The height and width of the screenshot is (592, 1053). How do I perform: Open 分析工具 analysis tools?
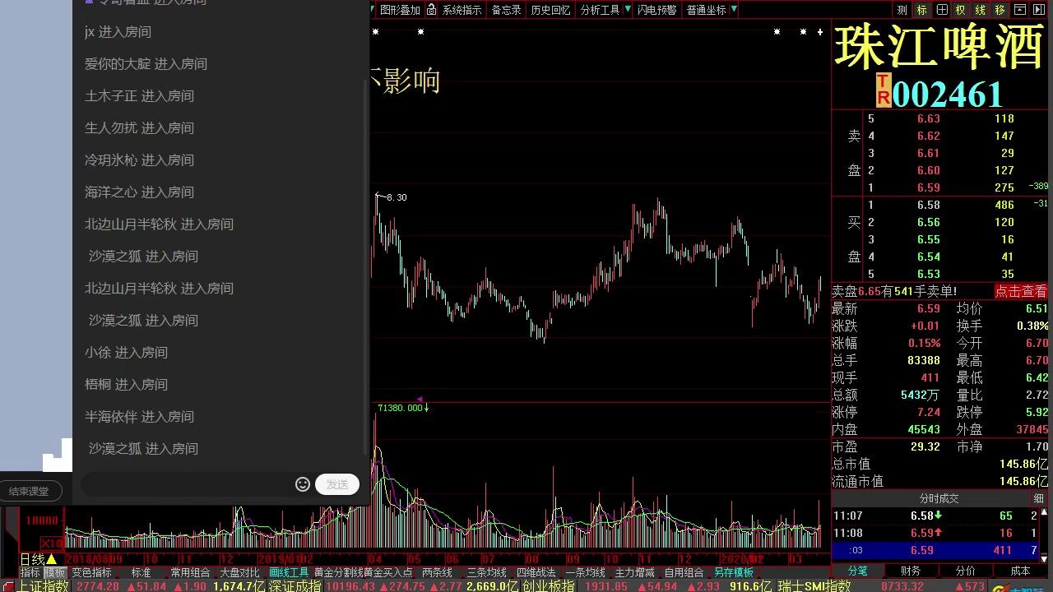tap(600, 10)
